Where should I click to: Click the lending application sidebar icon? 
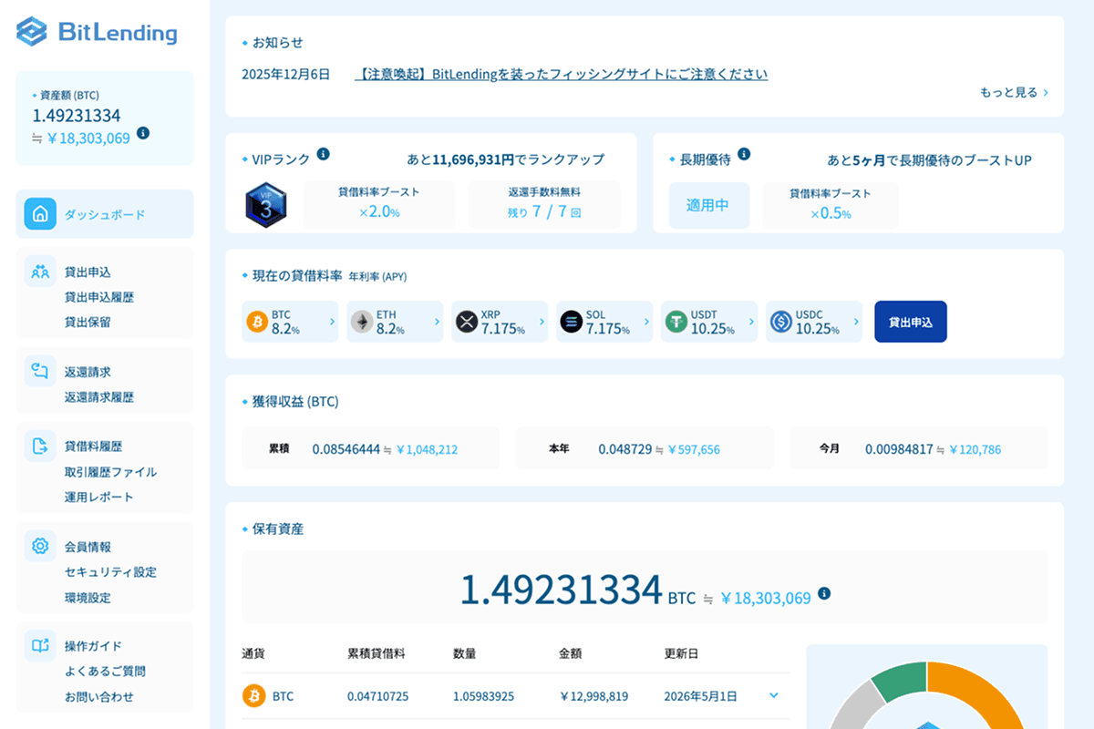coord(40,272)
